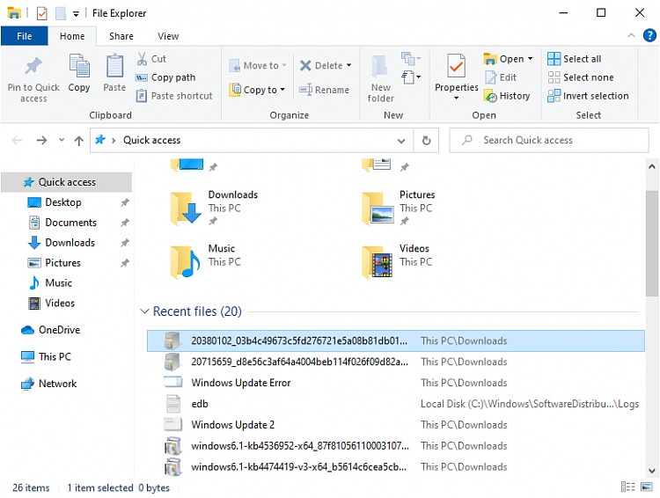Select OneDrive in navigation pane
The height and width of the screenshot is (498, 660).
(59, 330)
